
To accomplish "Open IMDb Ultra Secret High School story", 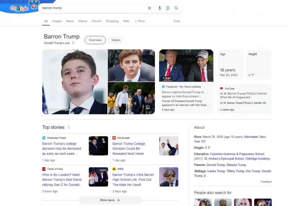I will point(133,180).
